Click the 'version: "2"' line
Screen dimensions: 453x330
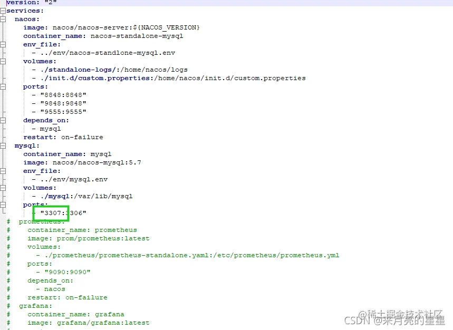32,2
